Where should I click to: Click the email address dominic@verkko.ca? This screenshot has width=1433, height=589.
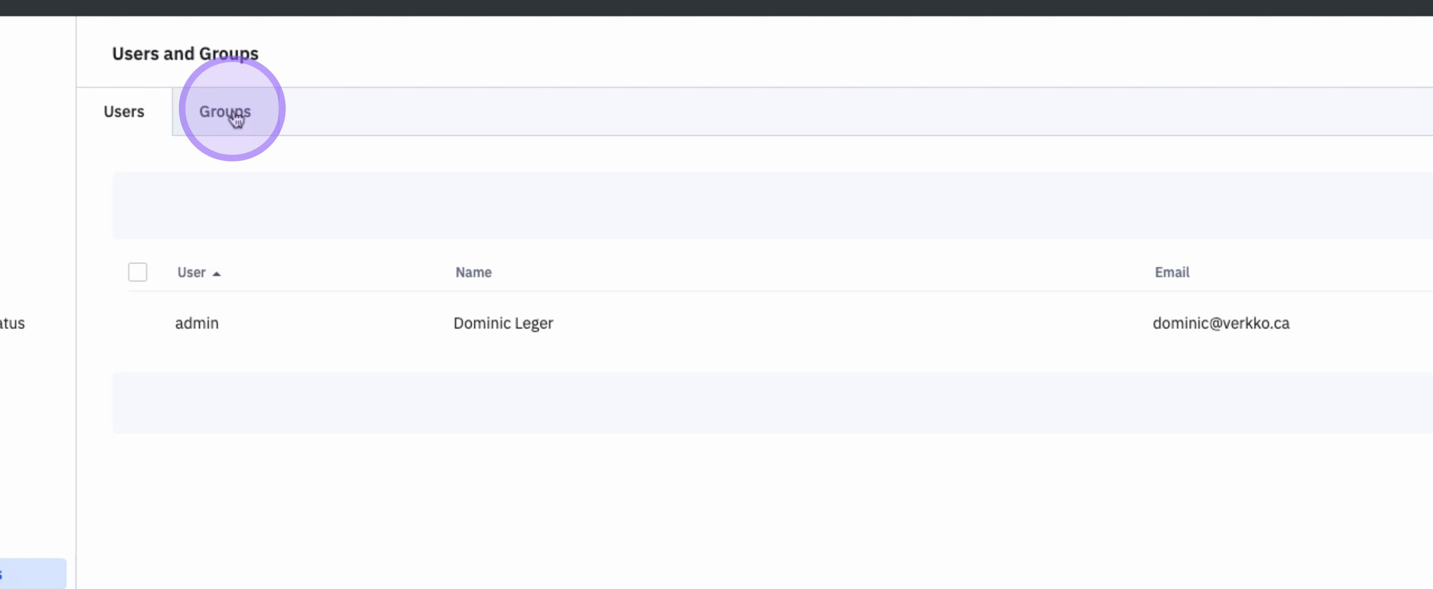pyautogui.click(x=1220, y=323)
